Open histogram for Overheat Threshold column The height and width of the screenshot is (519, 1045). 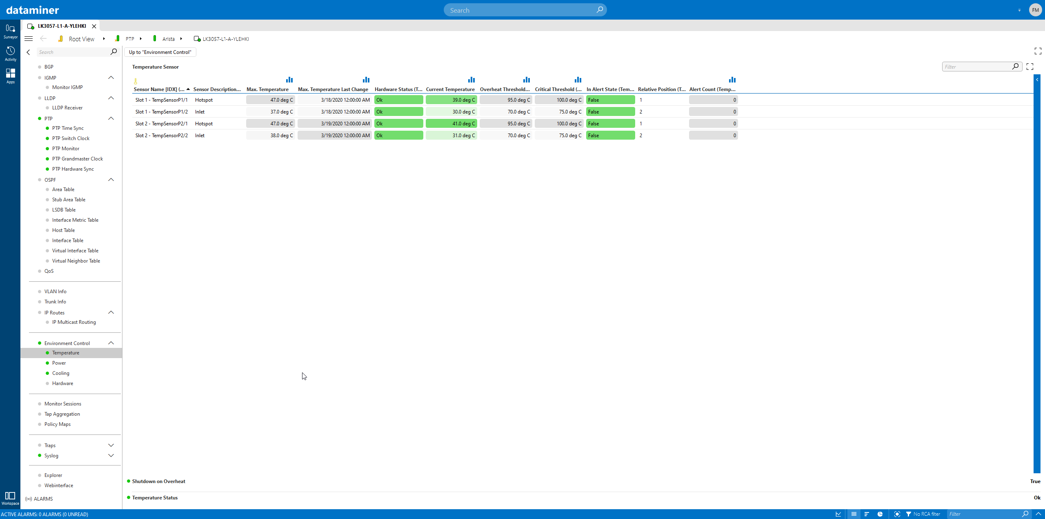point(526,80)
